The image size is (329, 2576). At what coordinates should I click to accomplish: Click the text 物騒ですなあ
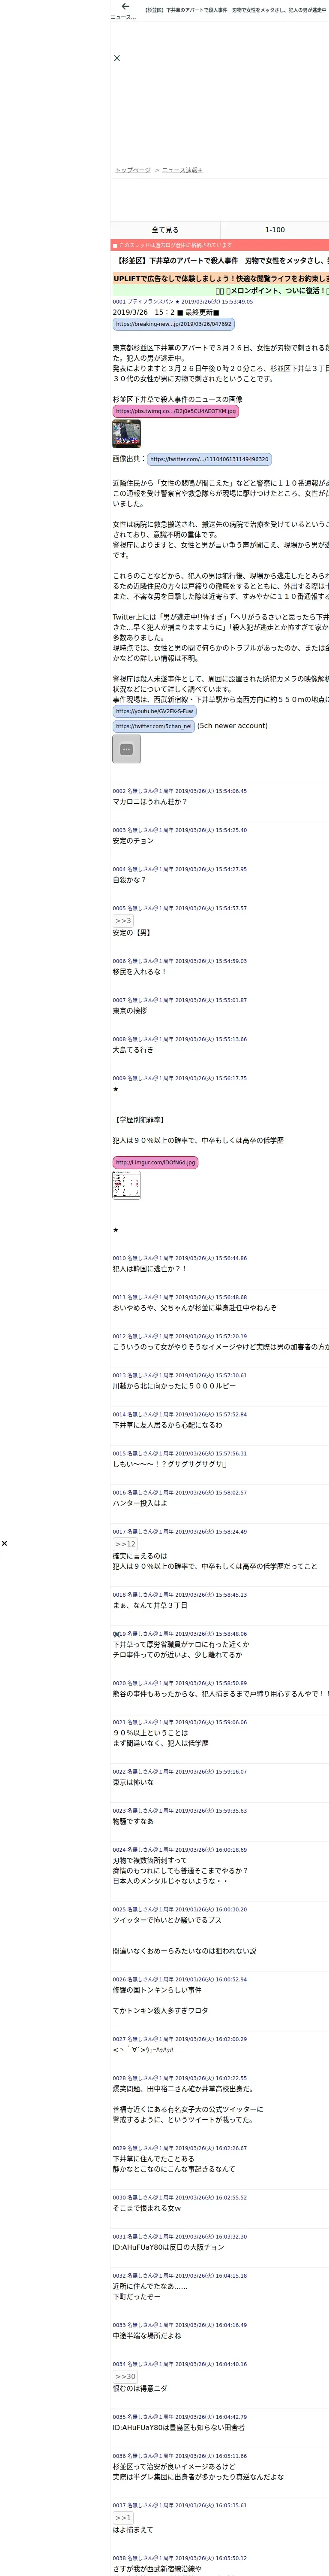click(x=133, y=1821)
